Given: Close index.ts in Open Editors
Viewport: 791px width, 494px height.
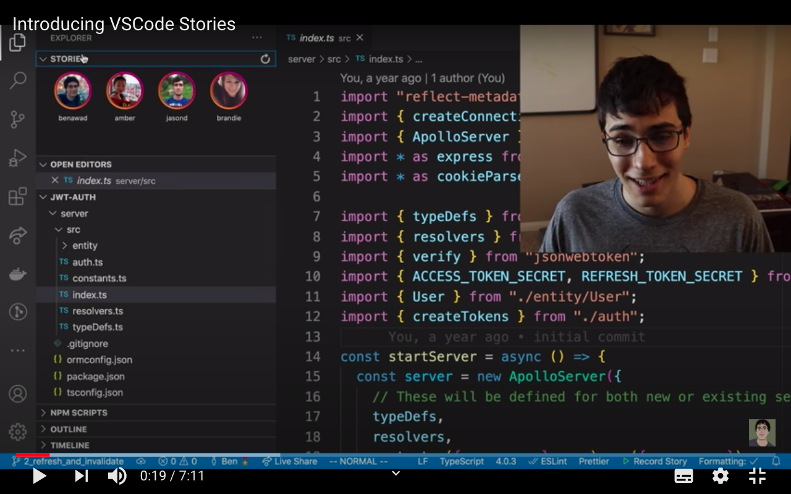Looking at the screenshot, I should click(x=54, y=180).
